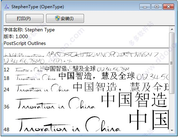Click the 48-point Innovation in China sample
Screen dimensions: 178x137
[68, 124]
